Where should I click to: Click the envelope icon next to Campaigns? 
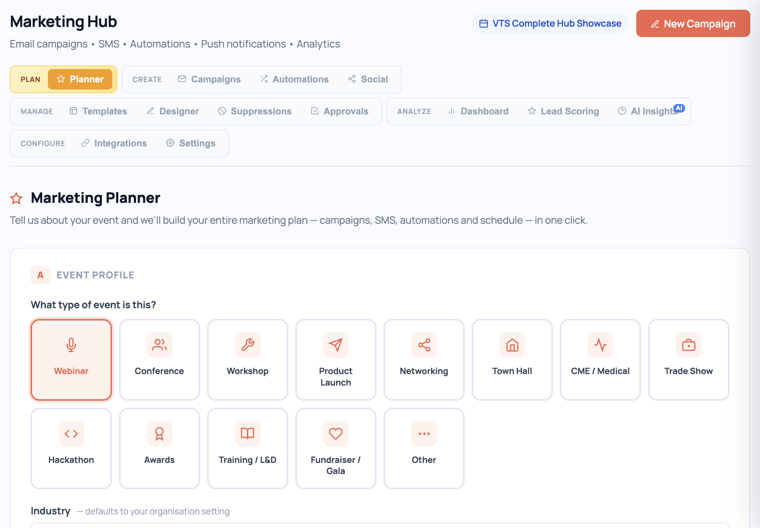click(182, 79)
